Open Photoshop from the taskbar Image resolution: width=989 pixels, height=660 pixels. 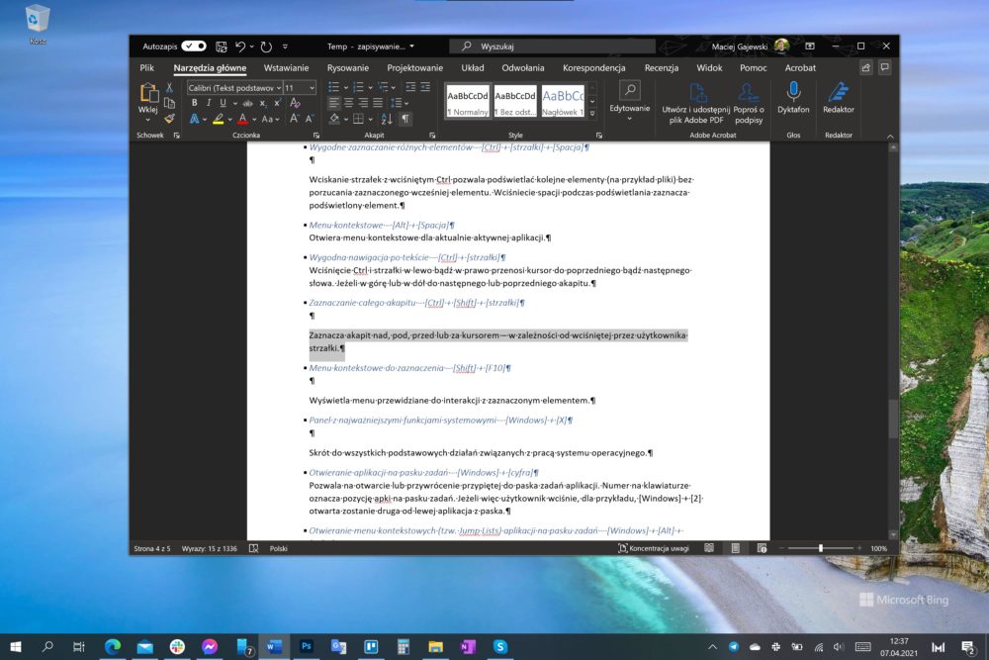306,646
